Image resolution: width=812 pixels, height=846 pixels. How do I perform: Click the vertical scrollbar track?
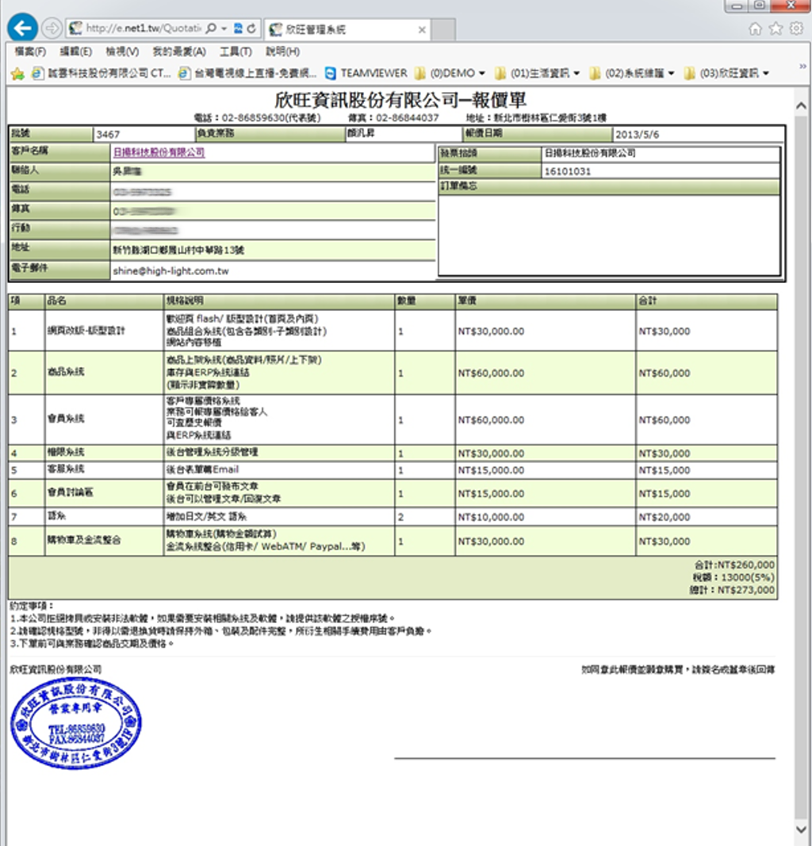click(801, 467)
